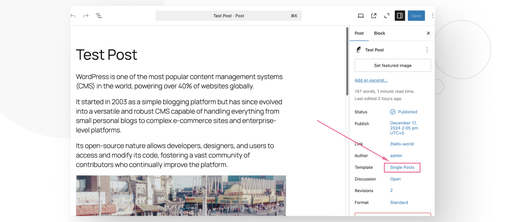Click the Undo arrow icon
The image size is (505, 222).
[73, 16]
